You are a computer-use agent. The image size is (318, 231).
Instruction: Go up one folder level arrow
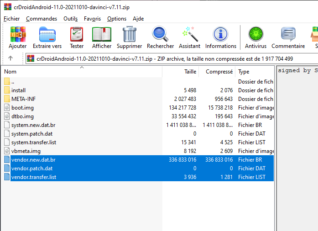click(10, 58)
